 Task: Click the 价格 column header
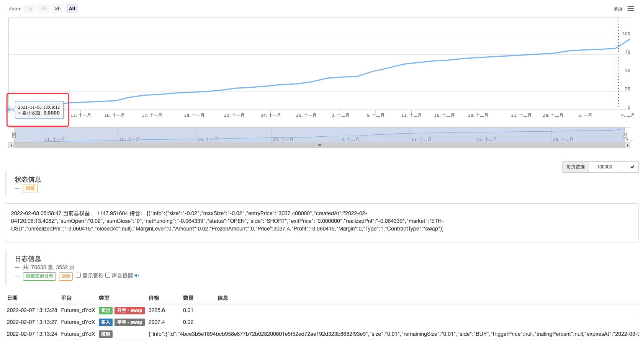point(154,298)
